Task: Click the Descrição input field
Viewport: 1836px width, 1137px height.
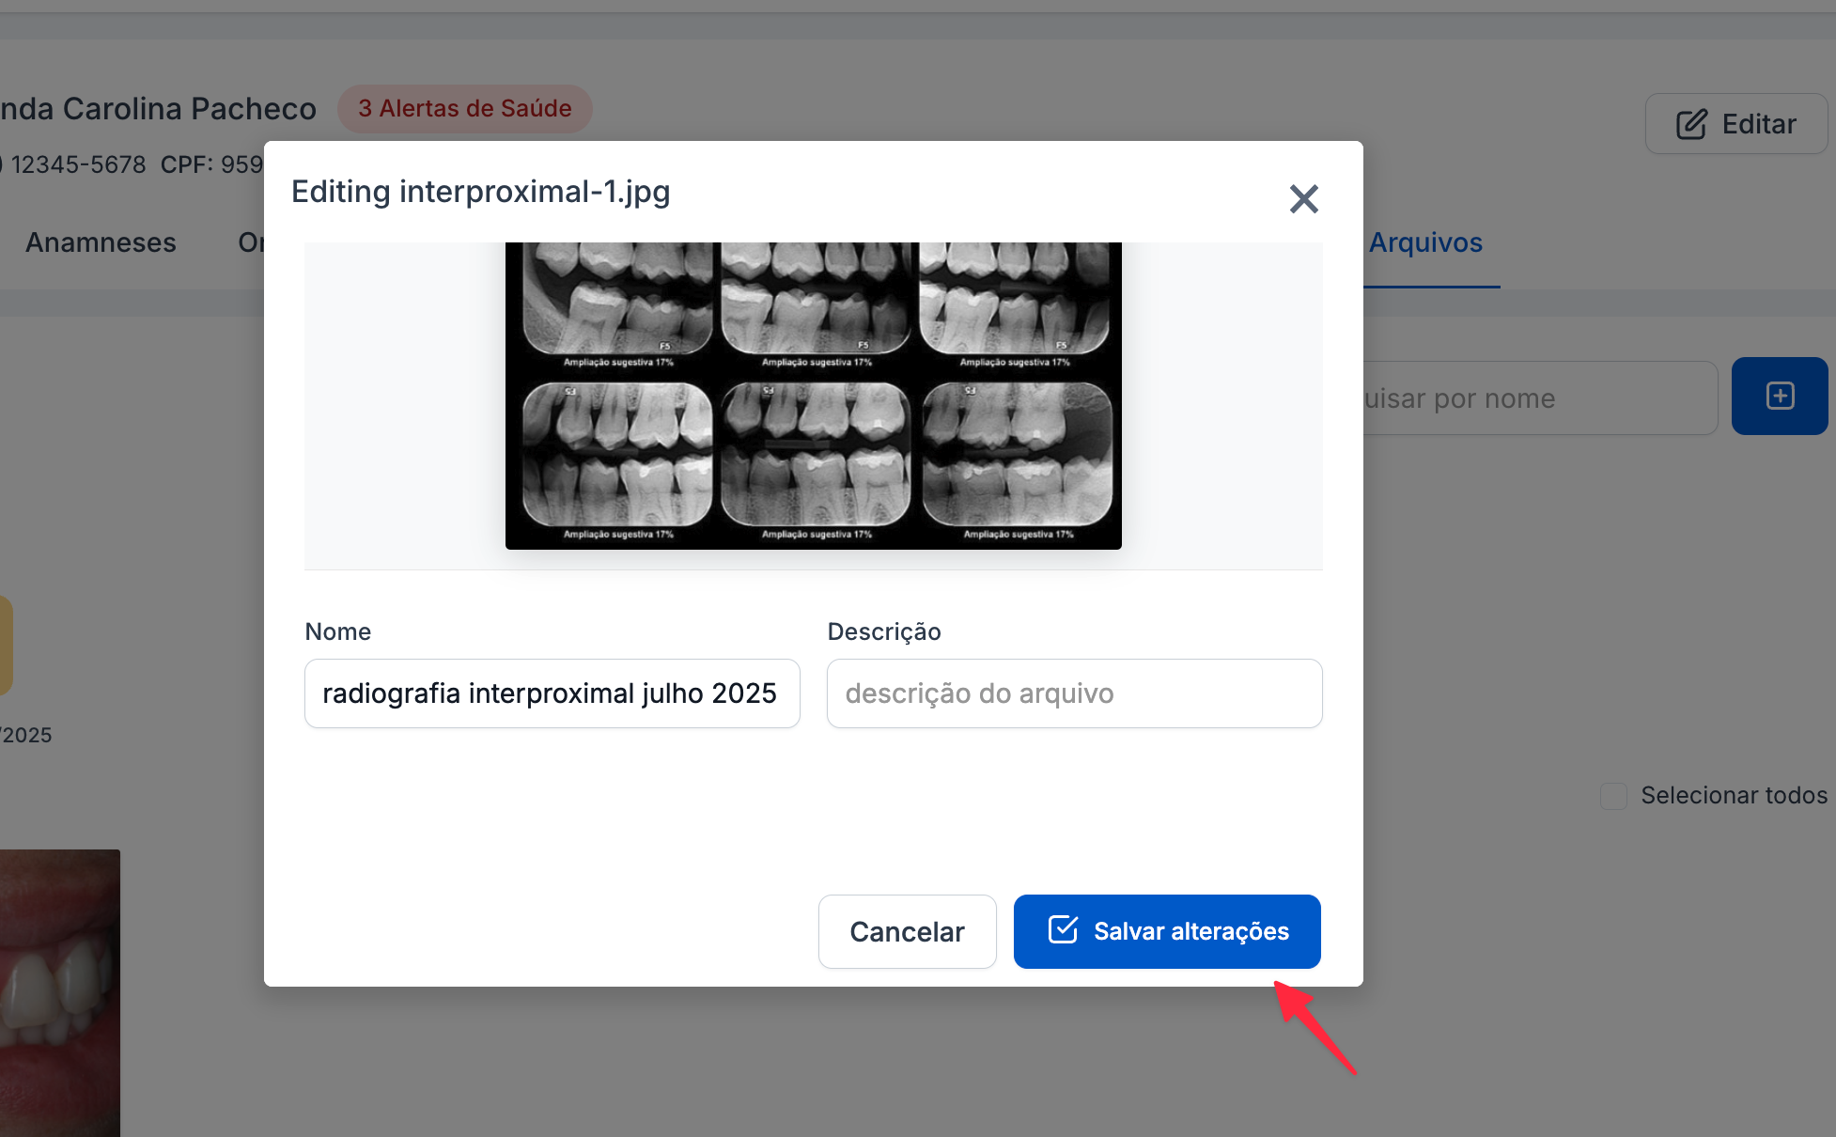Action: click(x=1074, y=693)
